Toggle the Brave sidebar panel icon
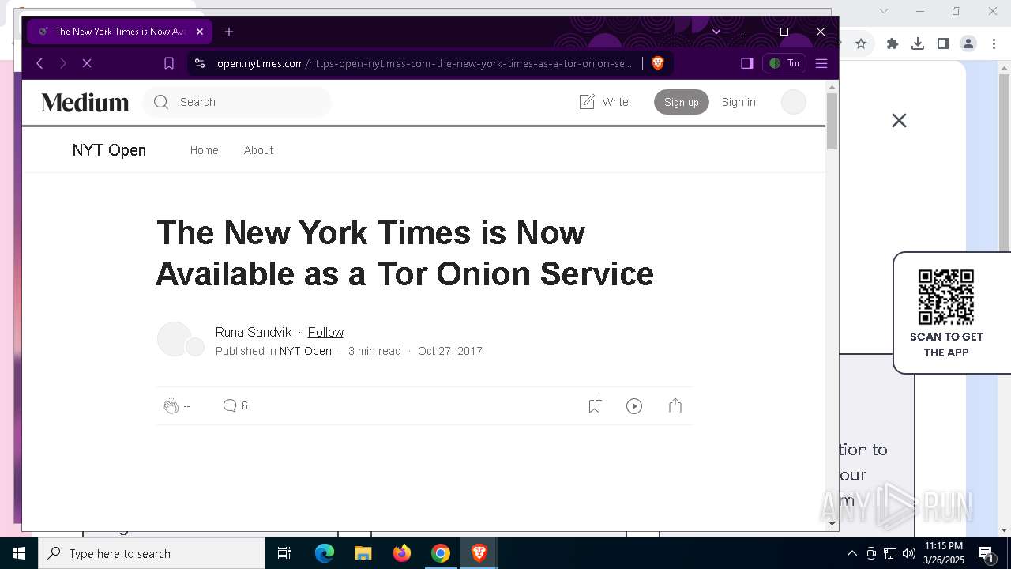The image size is (1011, 569). [746, 63]
